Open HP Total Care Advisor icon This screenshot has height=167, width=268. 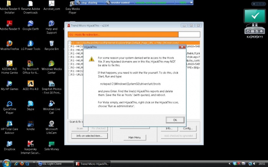10,127
